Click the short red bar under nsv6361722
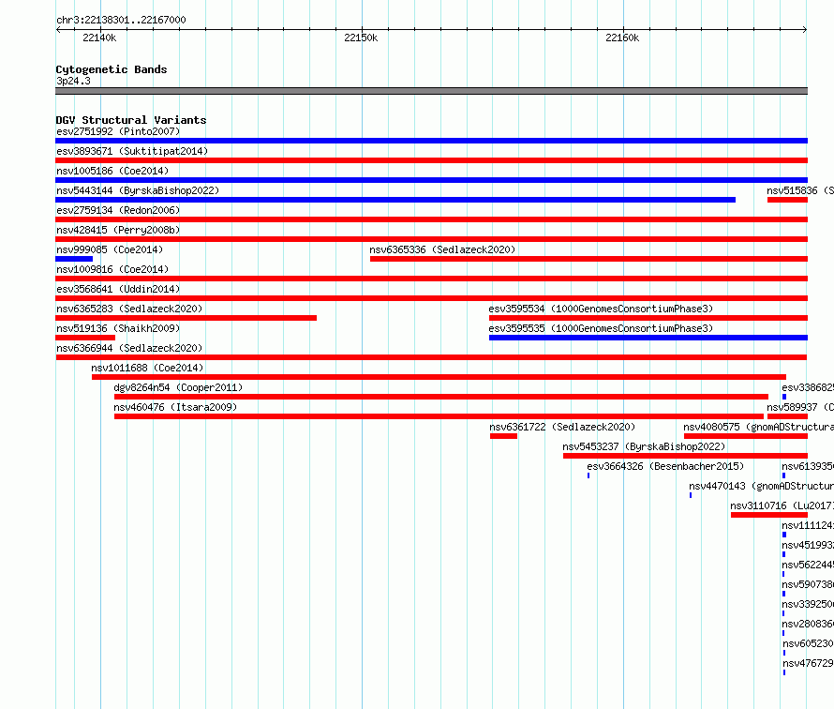 coord(504,436)
